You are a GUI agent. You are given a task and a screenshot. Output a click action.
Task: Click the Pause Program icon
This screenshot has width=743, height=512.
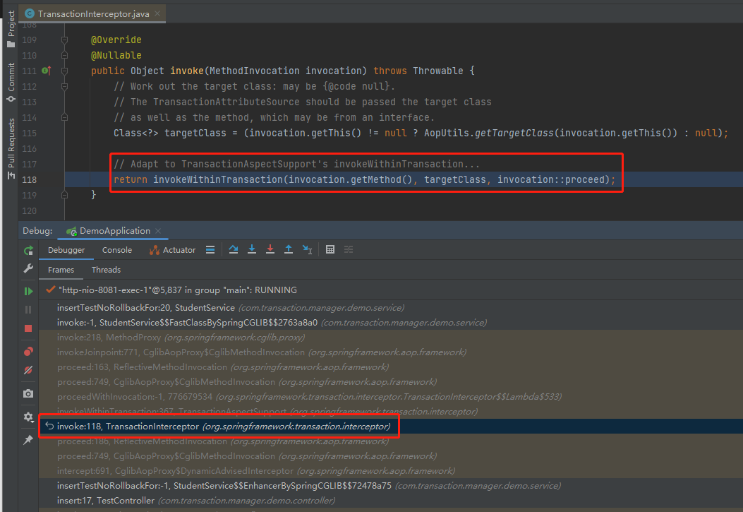(28, 309)
